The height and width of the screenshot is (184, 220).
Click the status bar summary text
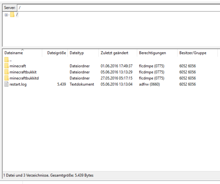pyautogui.click(x=49, y=175)
